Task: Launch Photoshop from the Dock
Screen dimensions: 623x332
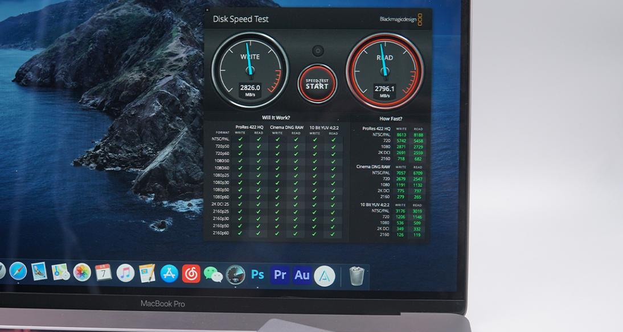Action: click(258, 275)
